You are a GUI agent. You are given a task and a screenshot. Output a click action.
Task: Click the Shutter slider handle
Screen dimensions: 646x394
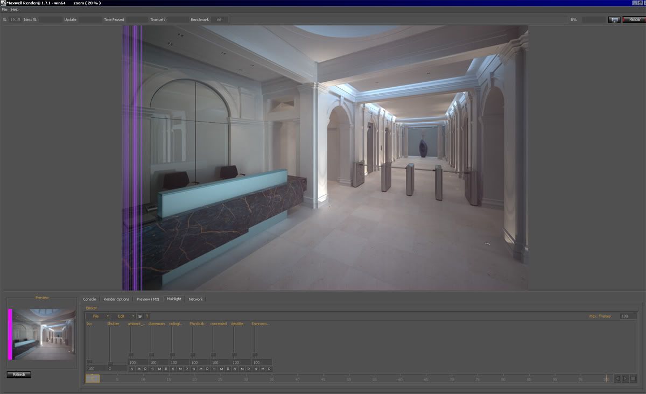click(x=110, y=364)
